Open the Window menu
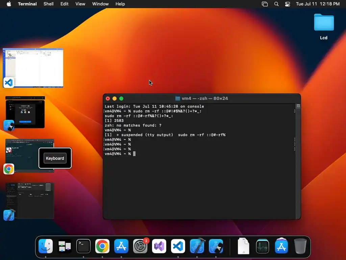The image size is (346, 260). pos(100,4)
